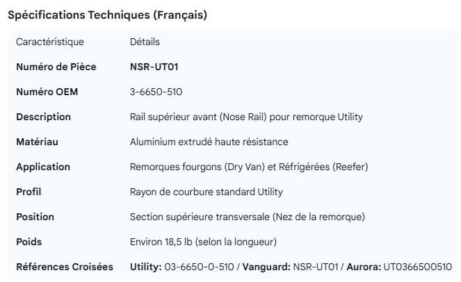
Task: Click the Aluminium extrudé haute résistance value
Action: pyautogui.click(x=209, y=142)
